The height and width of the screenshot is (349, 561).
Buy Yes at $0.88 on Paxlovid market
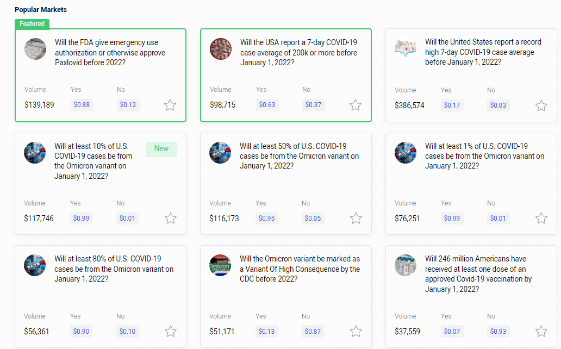pos(82,105)
